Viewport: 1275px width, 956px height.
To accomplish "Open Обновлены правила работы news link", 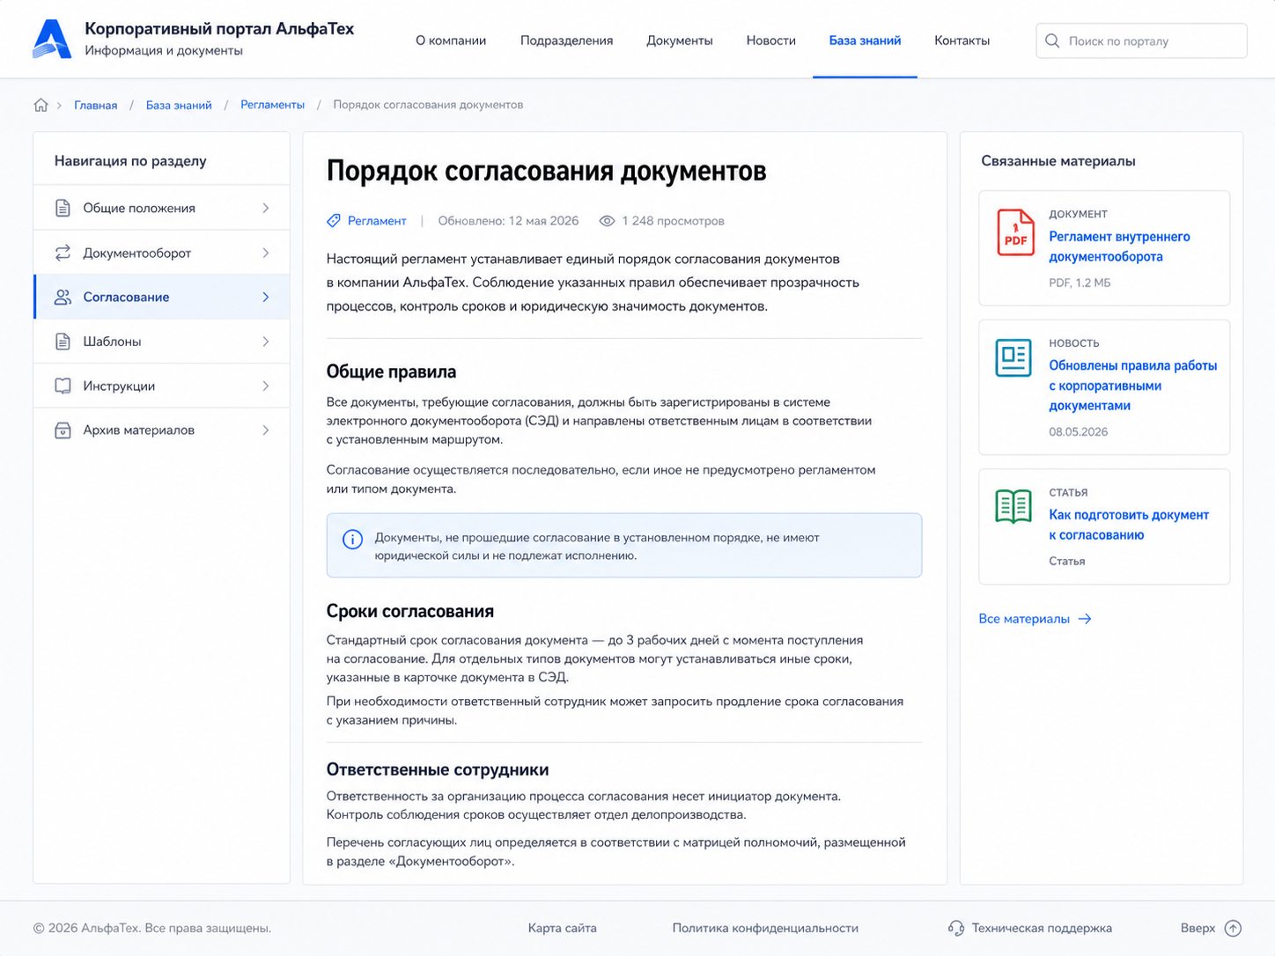I will pyautogui.click(x=1133, y=386).
